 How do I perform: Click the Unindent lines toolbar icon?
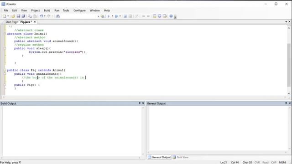pyautogui.click(x=130, y=16)
